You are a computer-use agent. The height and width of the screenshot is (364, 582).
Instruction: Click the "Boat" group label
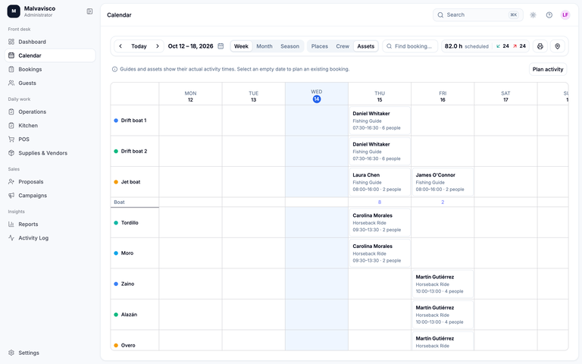pos(119,202)
